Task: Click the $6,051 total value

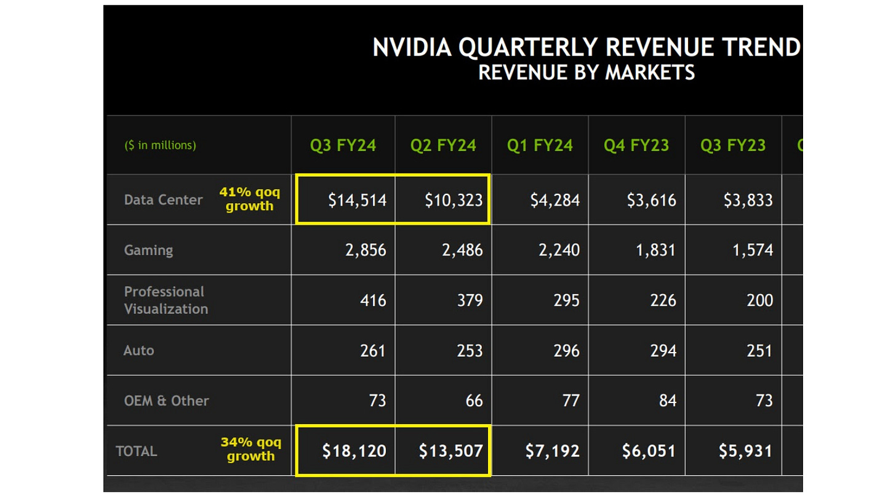Action: 649,451
